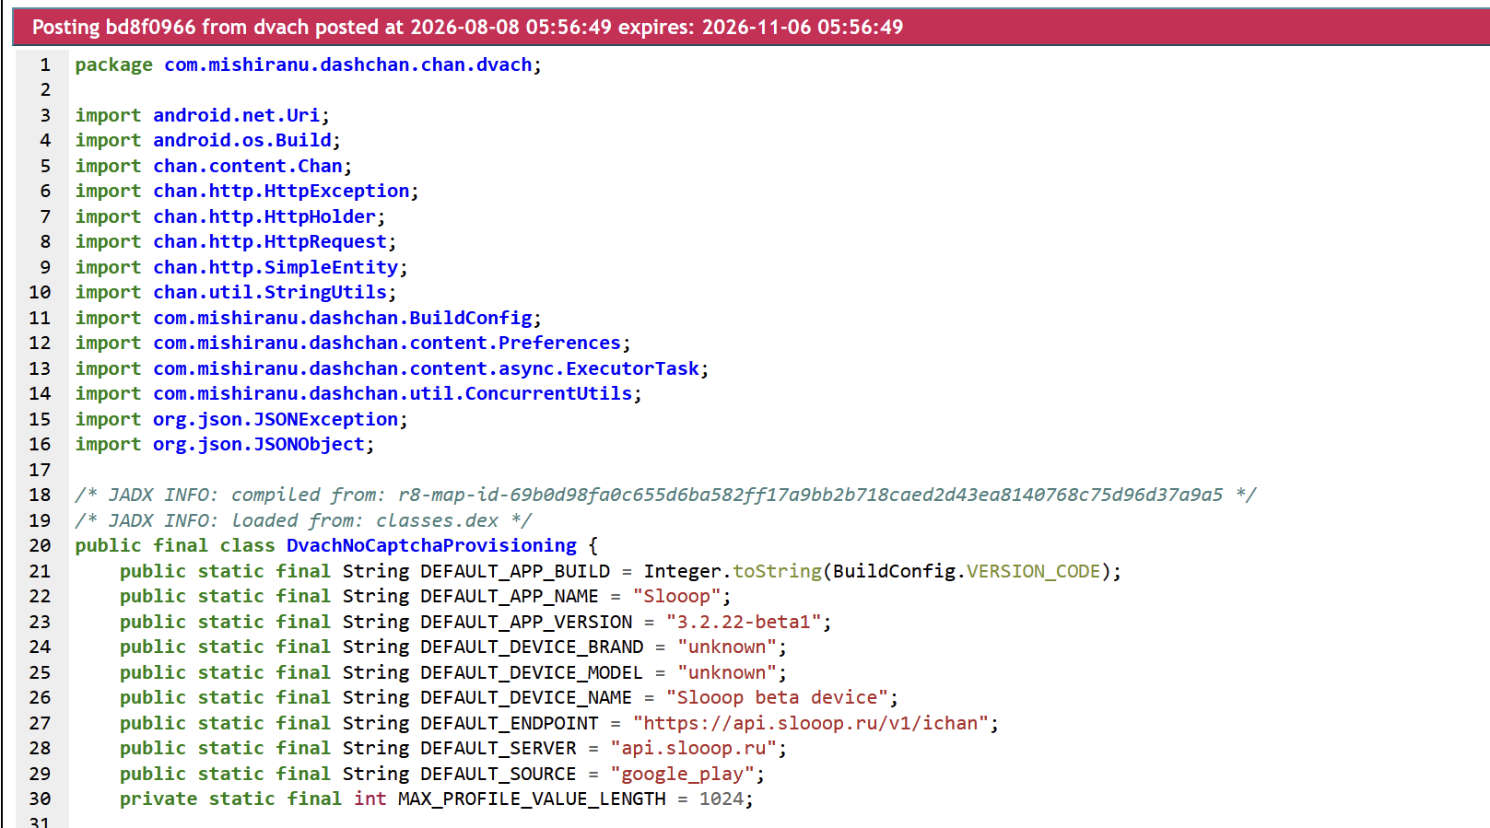This screenshot has height=828, width=1490.
Task: Select the "Slooop beta device" string
Action: tap(778, 697)
